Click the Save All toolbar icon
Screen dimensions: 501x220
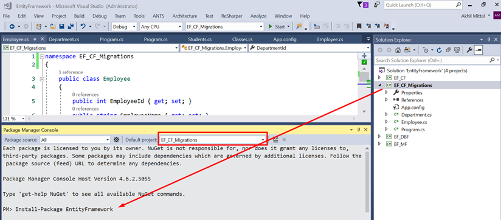tap(71, 27)
